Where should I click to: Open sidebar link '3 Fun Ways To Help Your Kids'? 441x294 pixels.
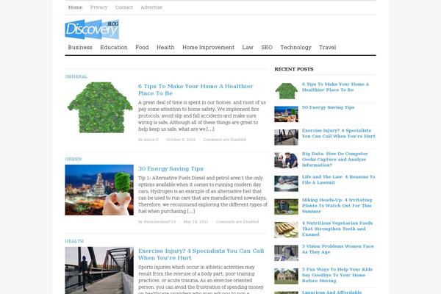coord(337,275)
